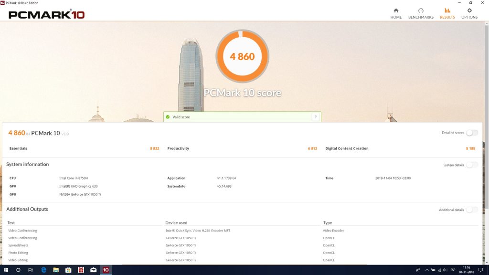Open the Mail app in the taskbar
489x275 pixels.
pyautogui.click(x=93, y=270)
